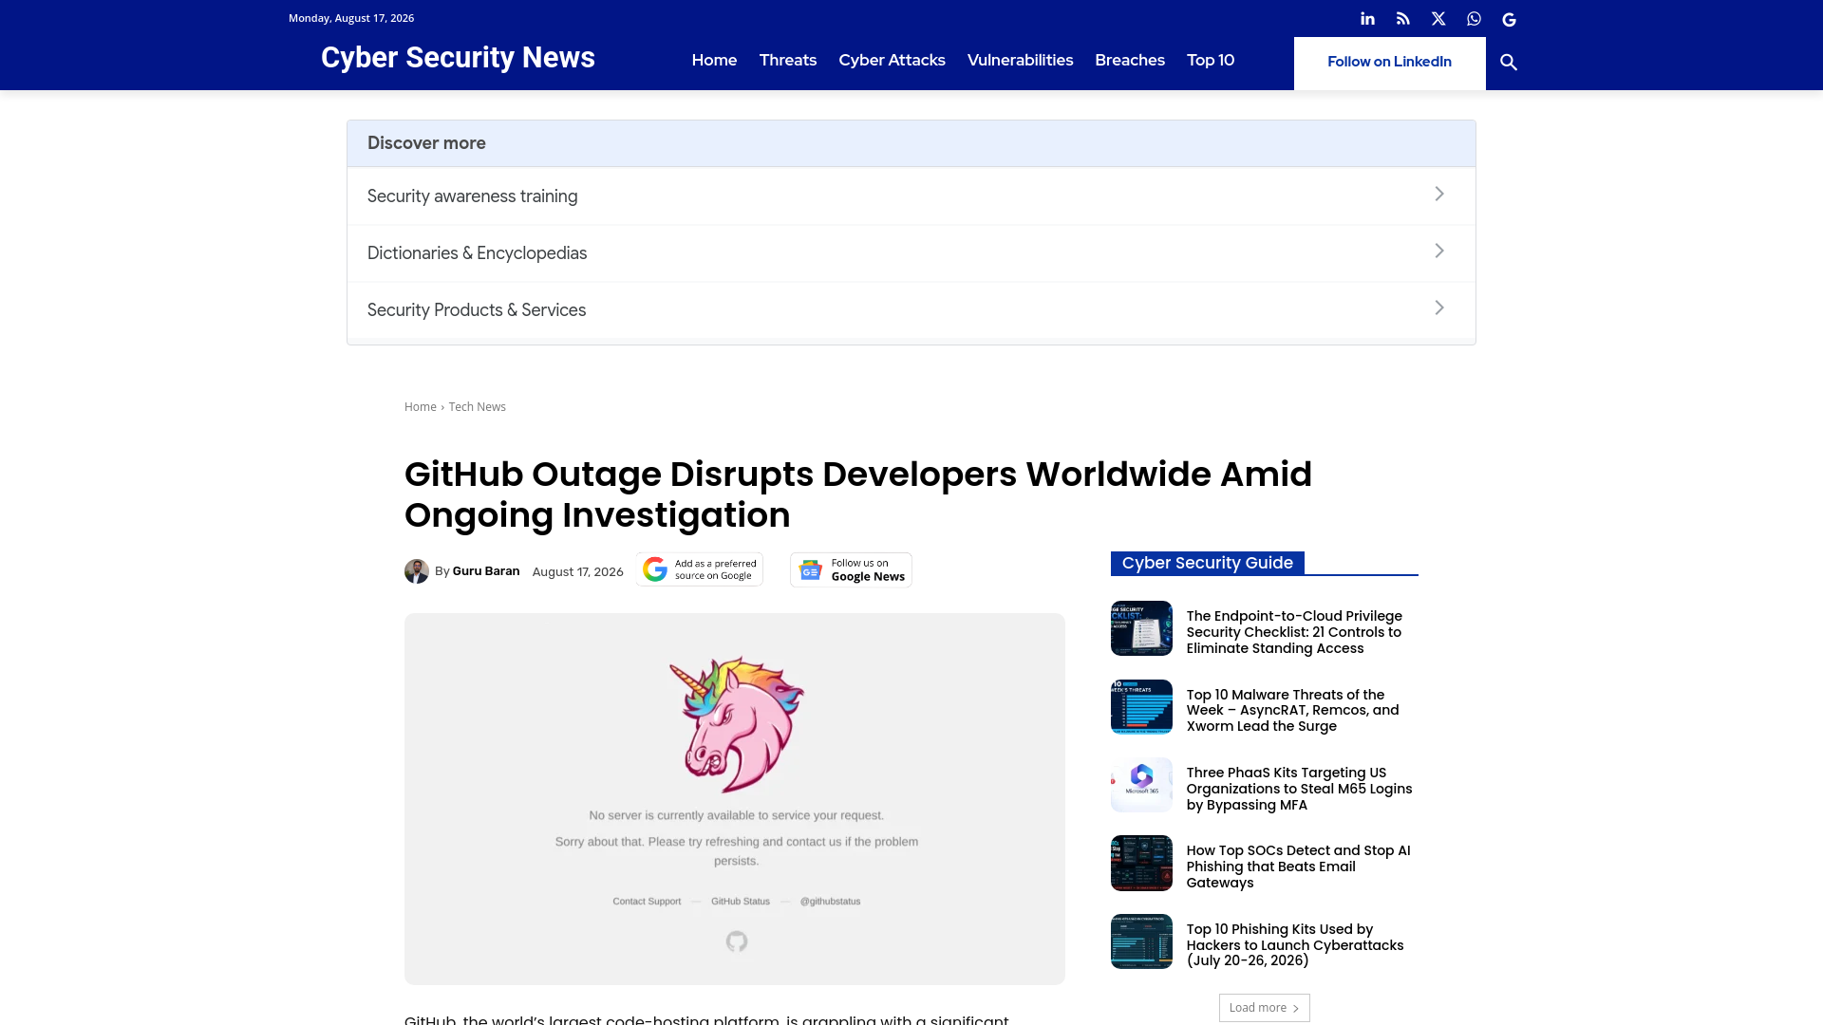Click Microsoft 365 PhaaS article thumbnail
The image size is (1823, 1025).
1141,785
